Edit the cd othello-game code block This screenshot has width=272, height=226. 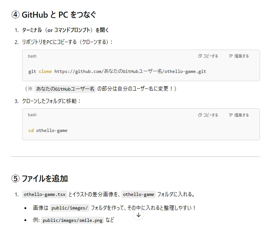(x=239, y=115)
